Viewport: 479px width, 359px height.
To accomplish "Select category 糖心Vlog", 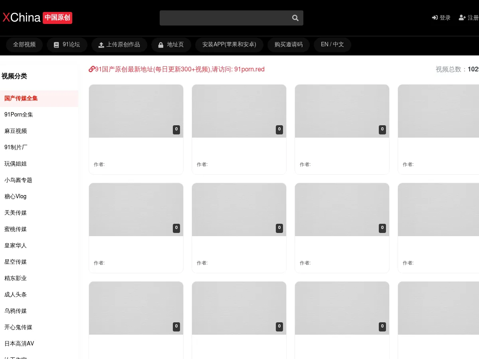I will coord(39,197).
